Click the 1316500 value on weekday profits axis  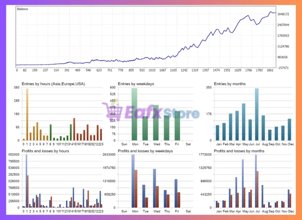point(109,181)
